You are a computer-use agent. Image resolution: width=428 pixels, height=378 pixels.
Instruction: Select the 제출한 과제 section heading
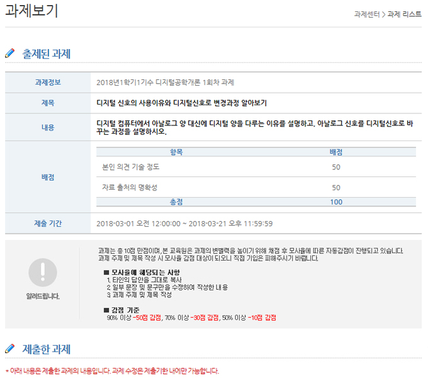pos(46,349)
